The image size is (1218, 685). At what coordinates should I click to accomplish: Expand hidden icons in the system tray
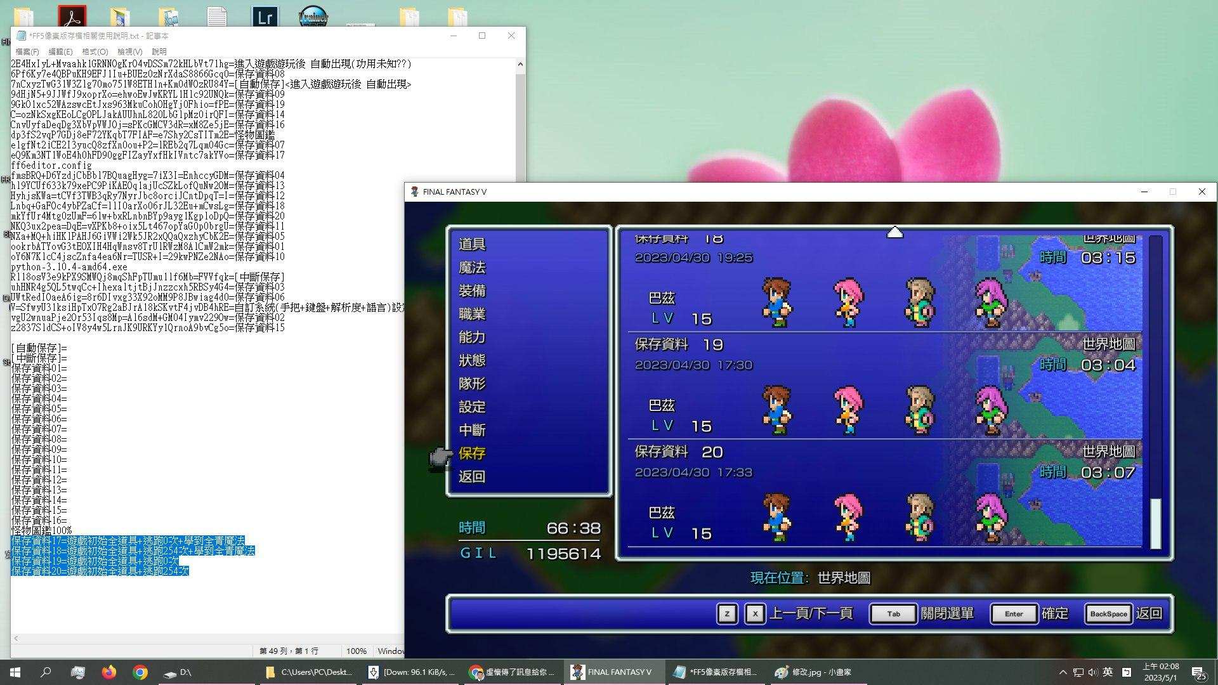tap(1063, 672)
